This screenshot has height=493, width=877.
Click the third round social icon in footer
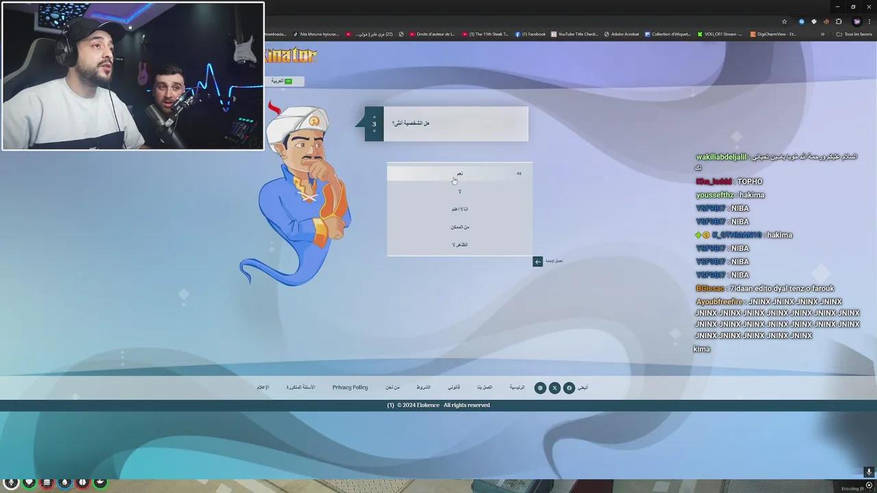coord(540,388)
